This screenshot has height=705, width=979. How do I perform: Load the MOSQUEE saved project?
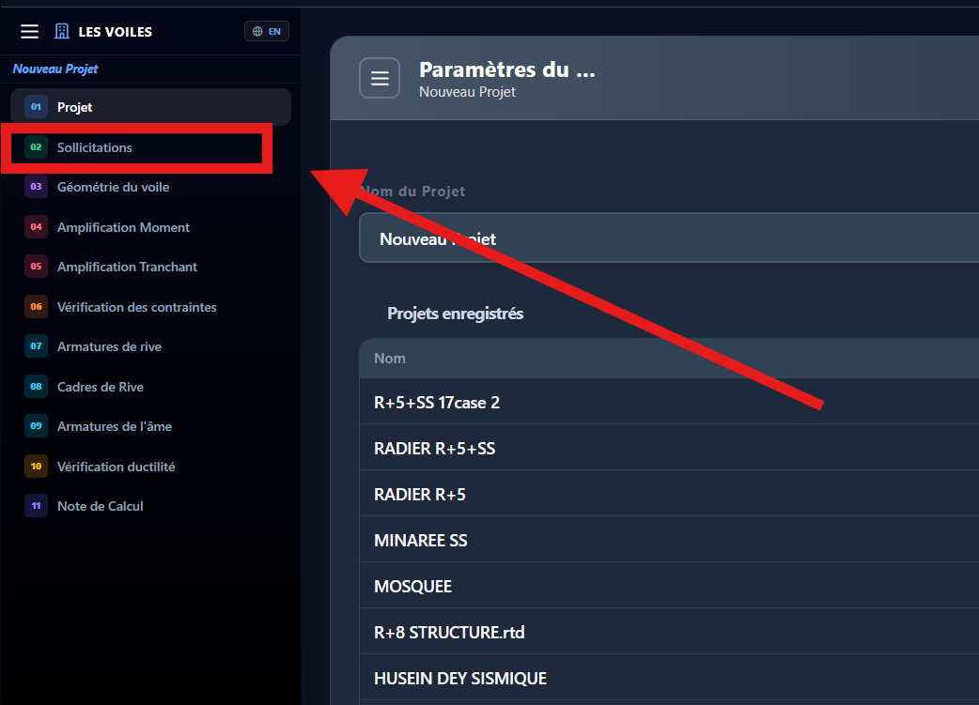click(413, 587)
